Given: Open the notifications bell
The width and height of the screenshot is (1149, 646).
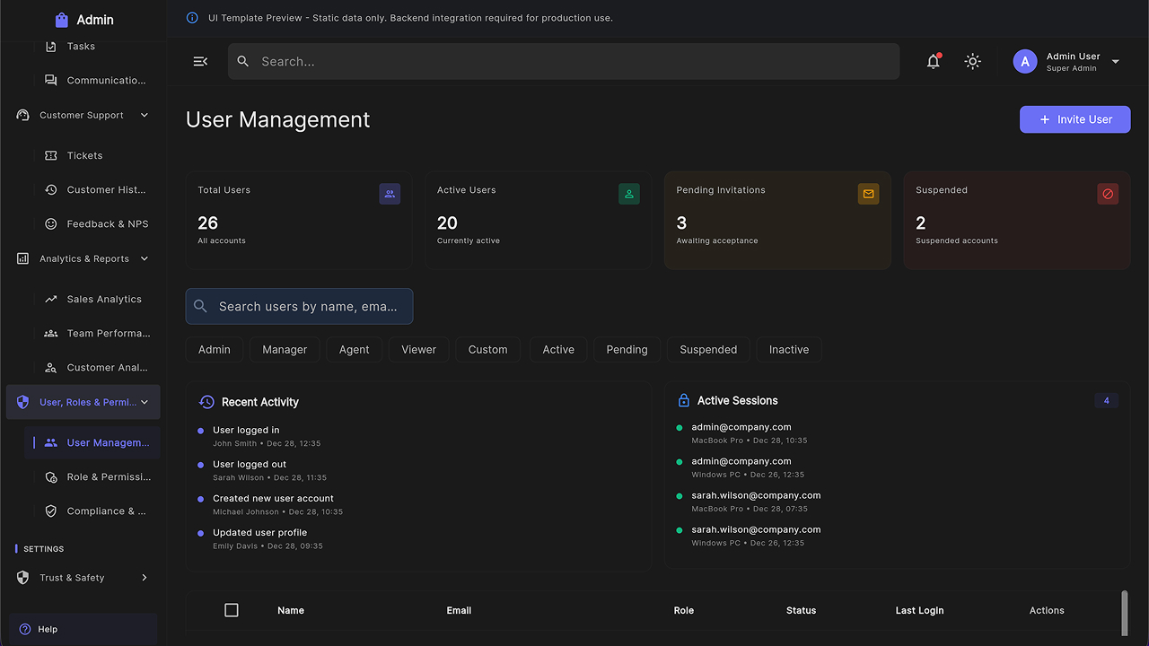Looking at the screenshot, I should click(x=934, y=61).
